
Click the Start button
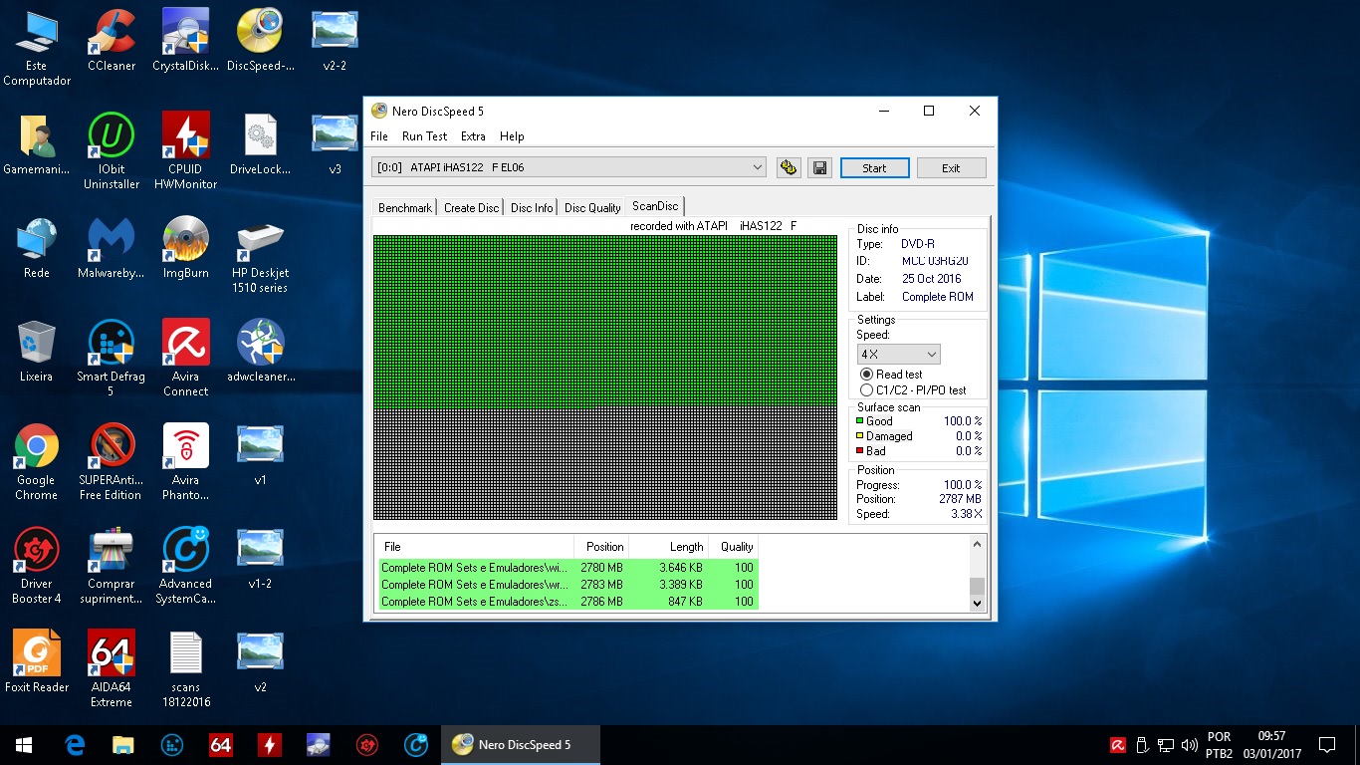click(874, 168)
